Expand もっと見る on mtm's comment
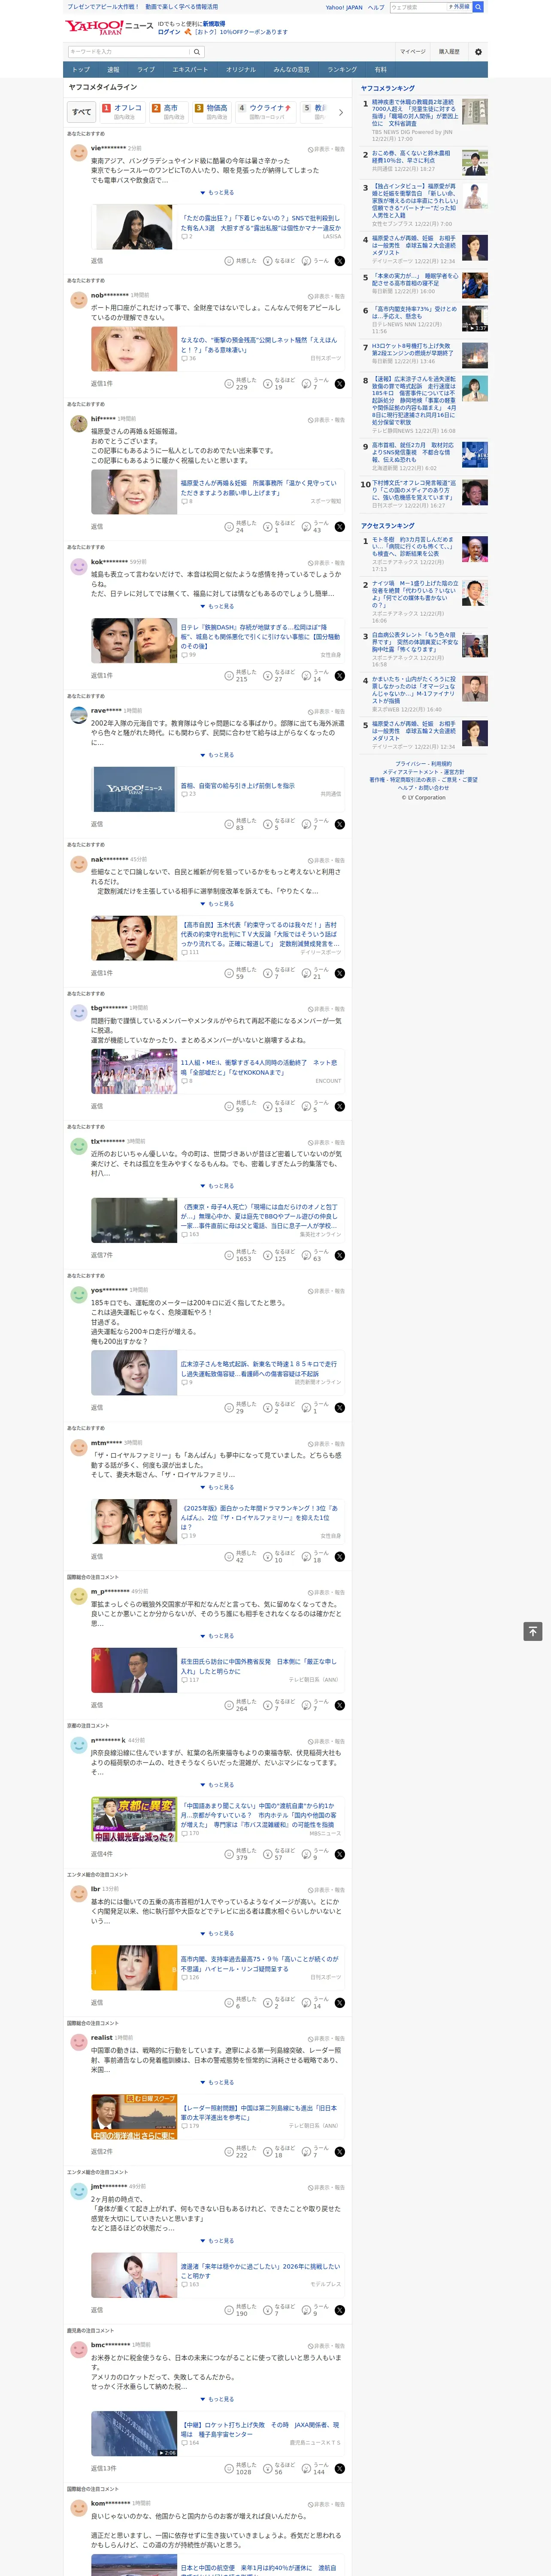Viewport: 551px width, 2576px height. (x=217, y=1488)
